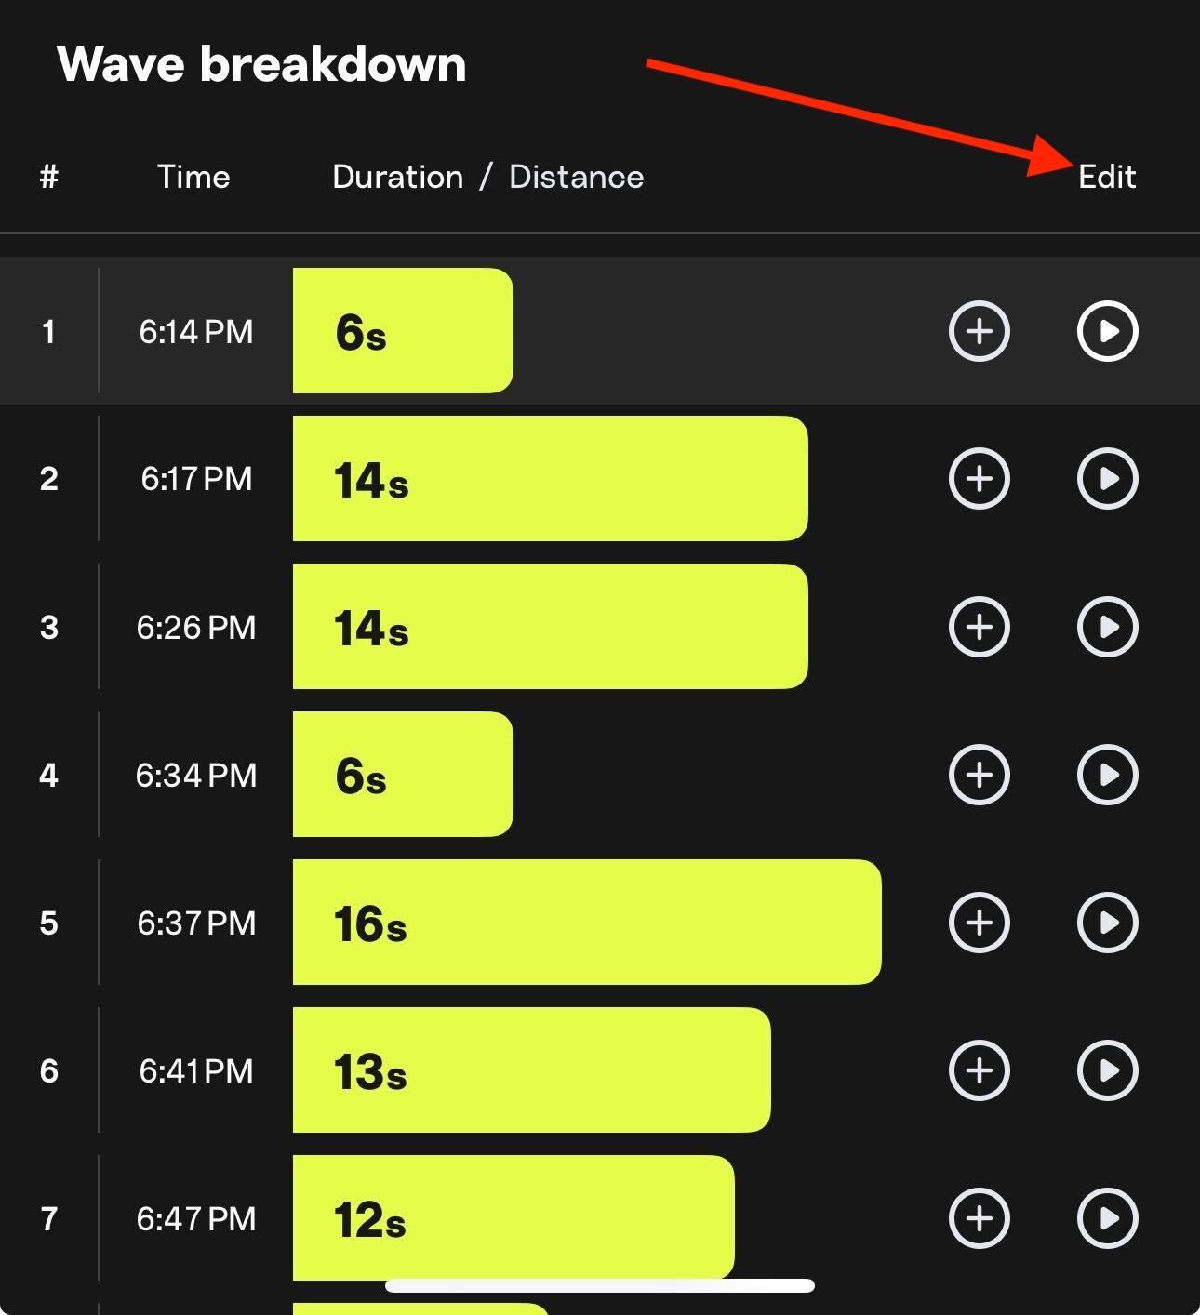Play wave 1 at 6:14 PM
The width and height of the screenshot is (1200, 1315).
click(1107, 331)
